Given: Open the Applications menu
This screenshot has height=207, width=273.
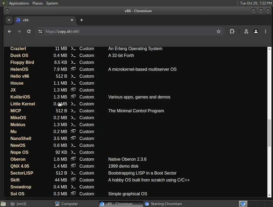Looking at the screenshot, I should coord(19,3).
